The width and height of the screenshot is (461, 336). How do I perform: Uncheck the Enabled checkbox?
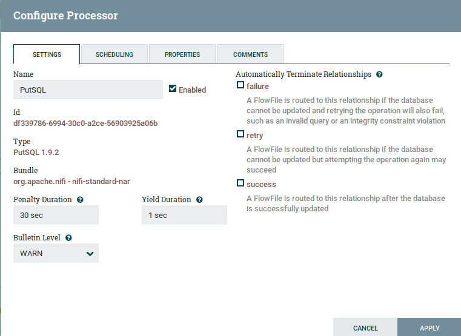tap(173, 88)
